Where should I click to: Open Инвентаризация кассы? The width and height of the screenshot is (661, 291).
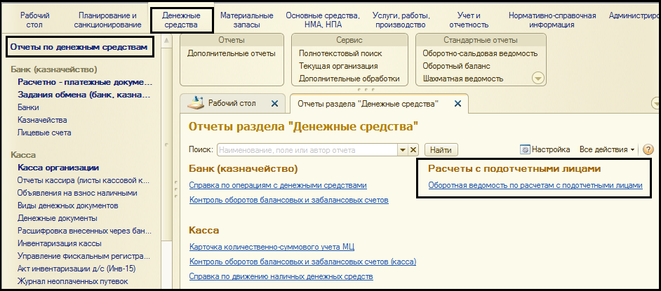click(x=60, y=243)
